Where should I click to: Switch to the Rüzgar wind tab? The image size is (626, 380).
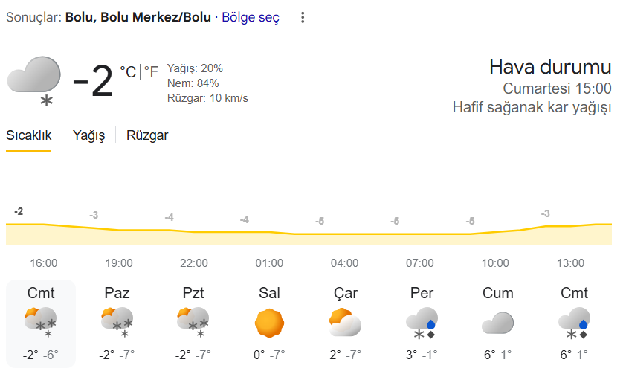pyautogui.click(x=147, y=135)
